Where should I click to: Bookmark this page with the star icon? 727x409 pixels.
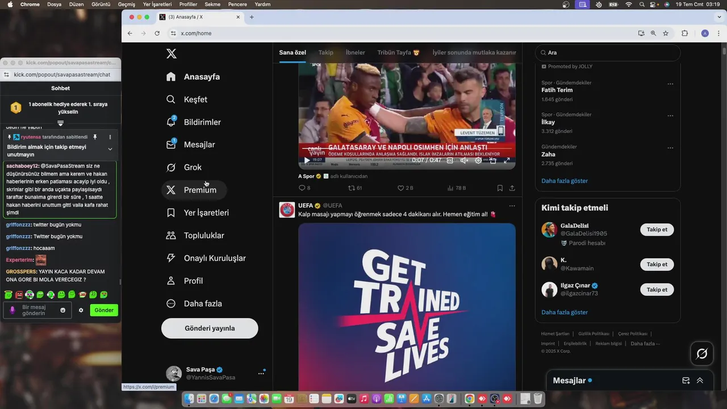[666, 34]
